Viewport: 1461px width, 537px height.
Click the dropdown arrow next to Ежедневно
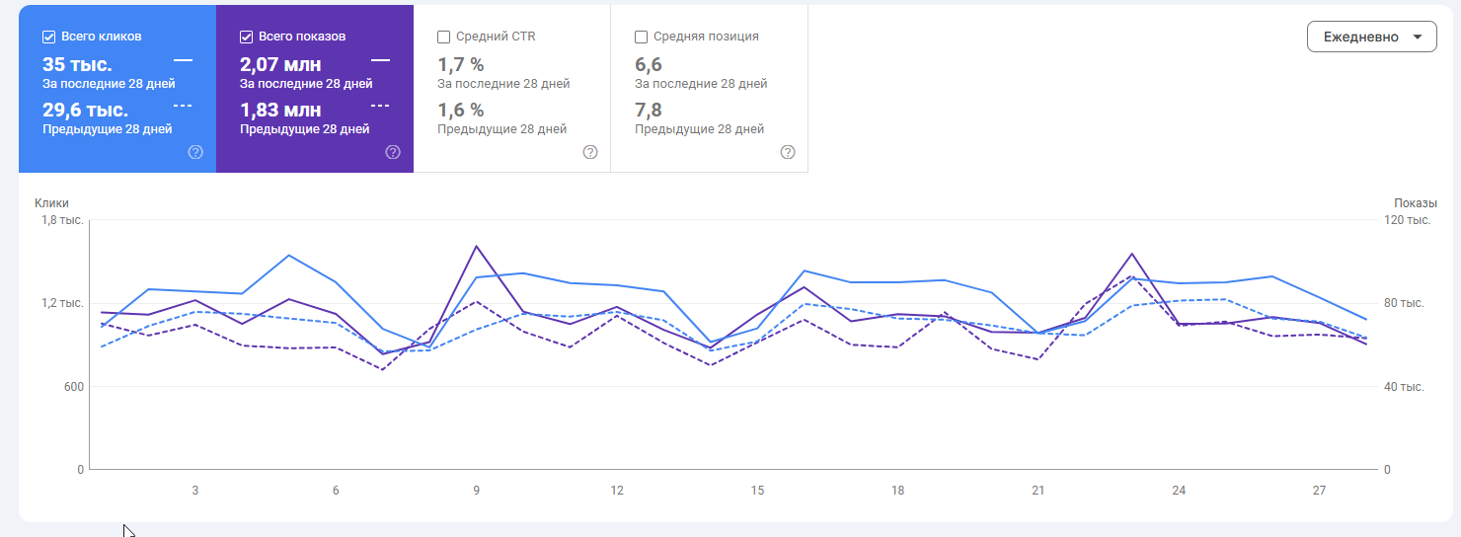[1419, 37]
